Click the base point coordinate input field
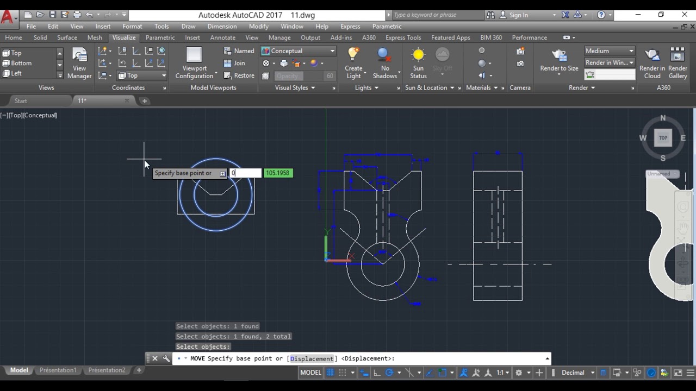The image size is (696, 391). tap(245, 173)
